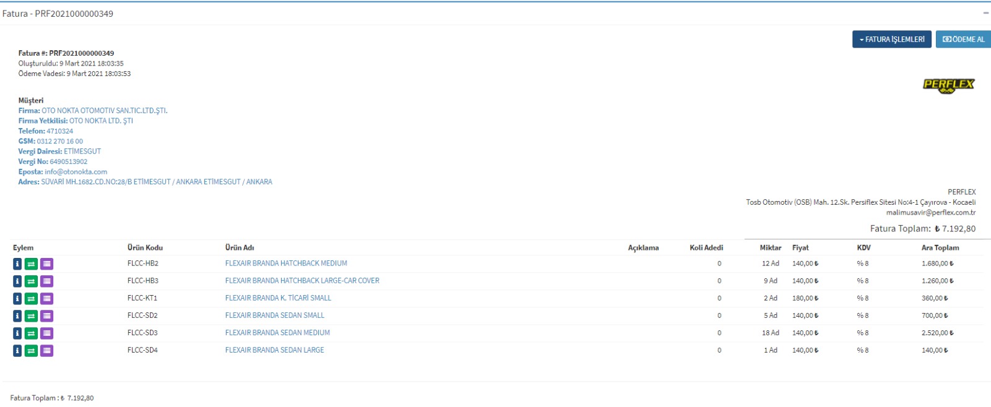Select the FLEXAIR BRANDA SEDAN LARGE link
The height and width of the screenshot is (407, 991).
[274, 350]
